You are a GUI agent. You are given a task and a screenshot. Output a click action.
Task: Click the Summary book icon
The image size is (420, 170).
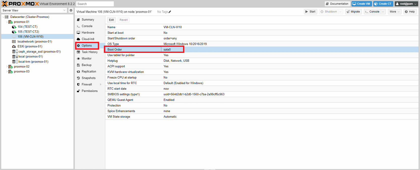(x=78, y=20)
